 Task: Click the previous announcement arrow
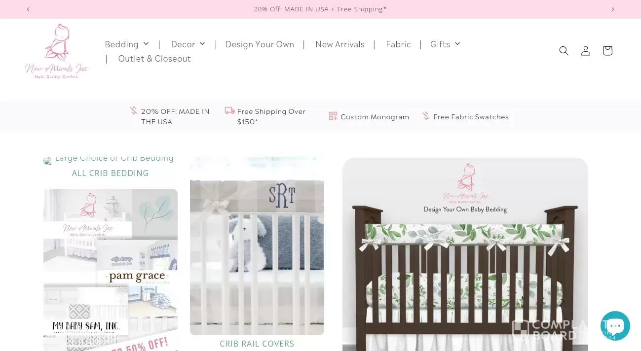pyautogui.click(x=28, y=9)
